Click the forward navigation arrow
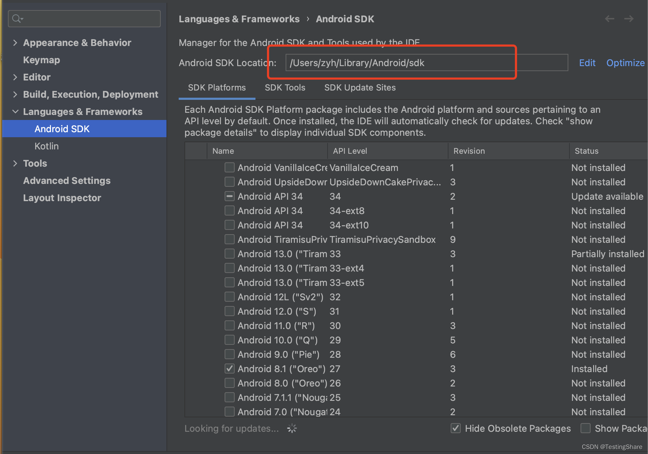 coord(629,19)
